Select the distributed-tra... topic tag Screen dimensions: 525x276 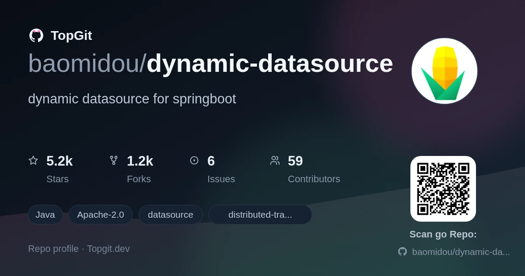click(x=260, y=215)
